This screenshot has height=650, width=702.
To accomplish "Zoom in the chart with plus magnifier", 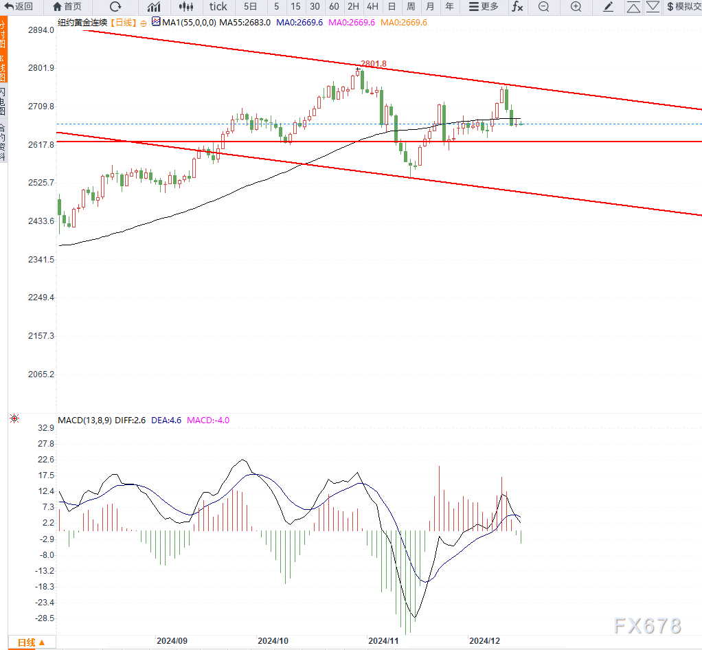I will tap(576, 7).
